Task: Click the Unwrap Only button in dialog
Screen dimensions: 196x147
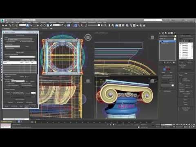Action: 14,106
